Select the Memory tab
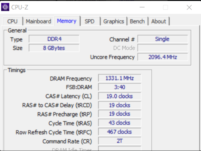The width and height of the screenshot is (201, 151). [67, 21]
